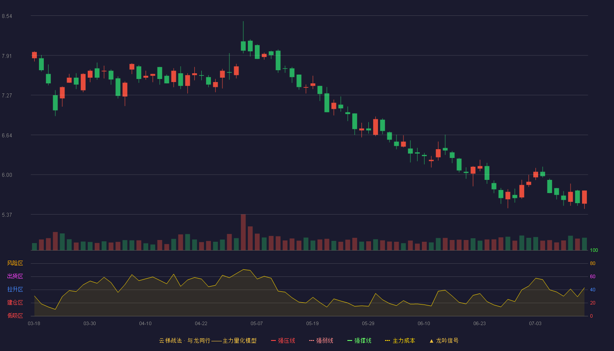The width and height of the screenshot is (614, 351).
Task: Click the 7.27 price axis label
Action: [x=7, y=96]
